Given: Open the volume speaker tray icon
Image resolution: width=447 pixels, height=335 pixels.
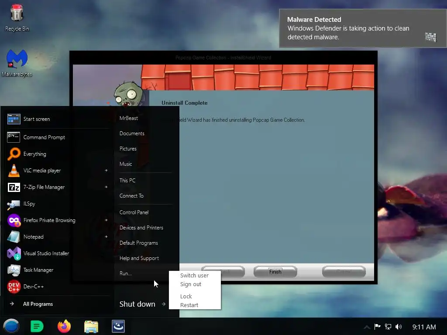Looking at the screenshot, I should 399,326.
